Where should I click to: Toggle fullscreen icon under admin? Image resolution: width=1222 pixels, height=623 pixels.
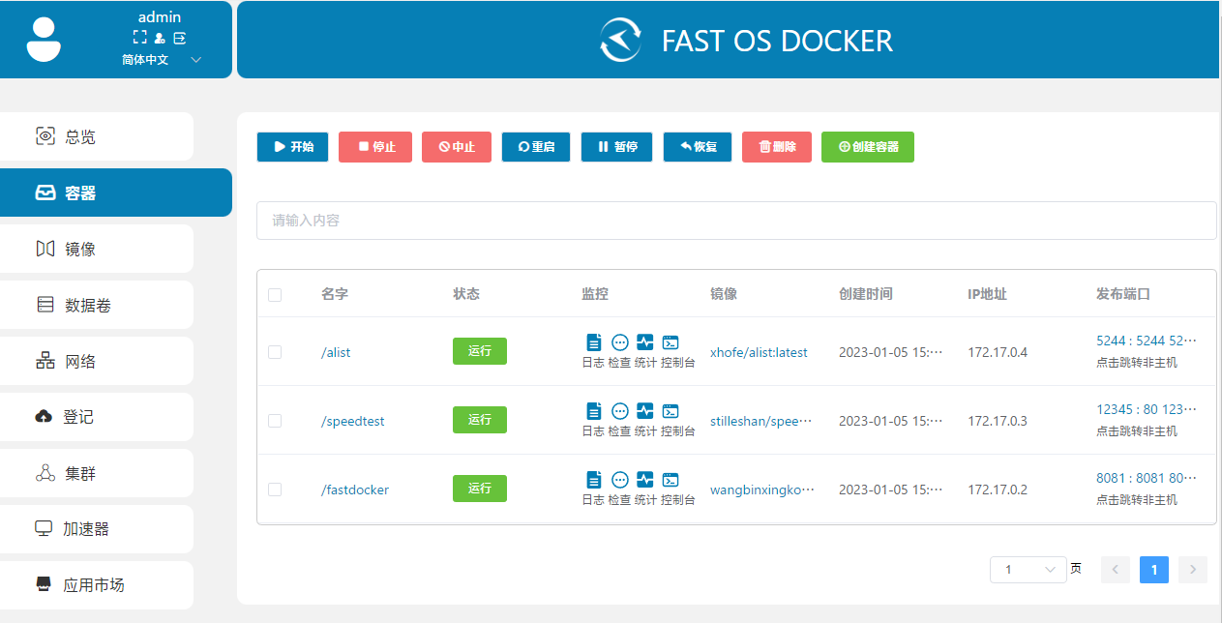pos(139,38)
